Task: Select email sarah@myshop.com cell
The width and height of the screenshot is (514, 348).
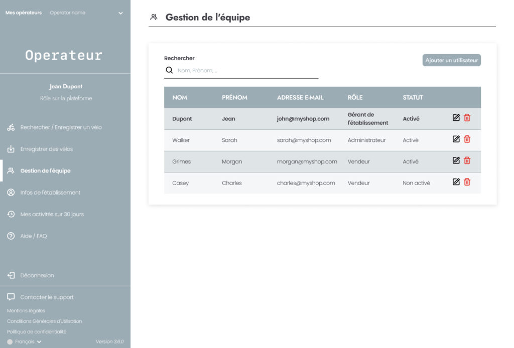Action: [304, 140]
